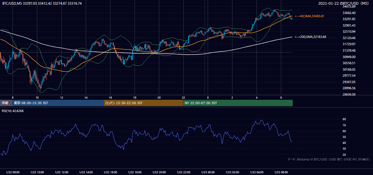Click price axis value 30949.00

349,57
